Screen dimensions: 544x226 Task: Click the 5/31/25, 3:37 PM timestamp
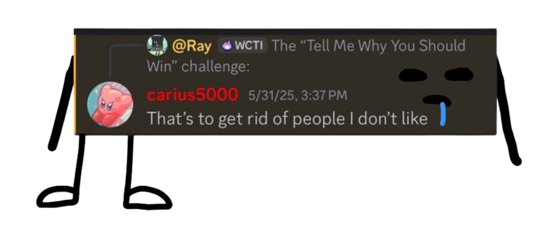pyautogui.click(x=298, y=95)
